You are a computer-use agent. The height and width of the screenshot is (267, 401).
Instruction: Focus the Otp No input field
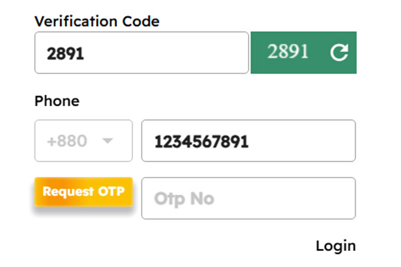[248, 198]
